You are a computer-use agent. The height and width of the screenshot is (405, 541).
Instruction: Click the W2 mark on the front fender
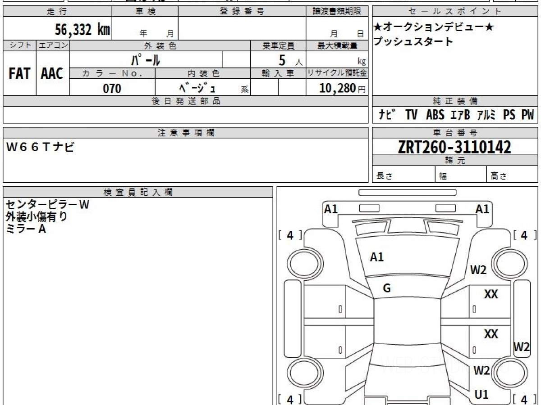pyautogui.click(x=478, y=270)
